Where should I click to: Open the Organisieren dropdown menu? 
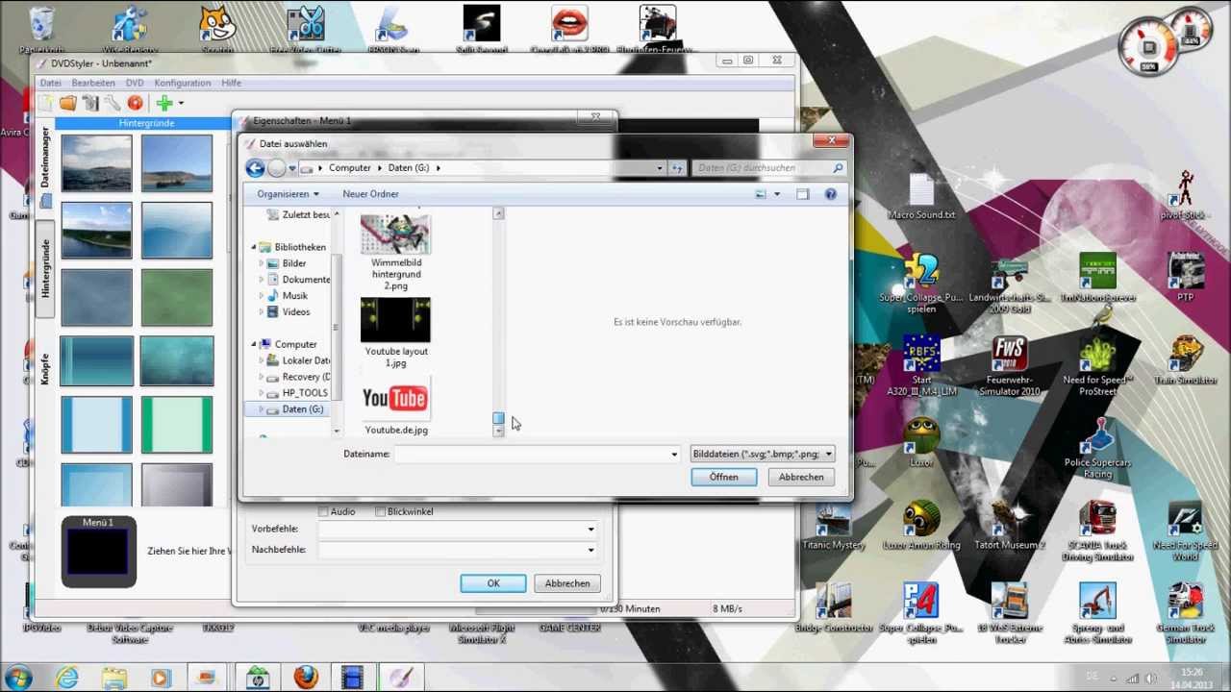[x=288, y=194]
